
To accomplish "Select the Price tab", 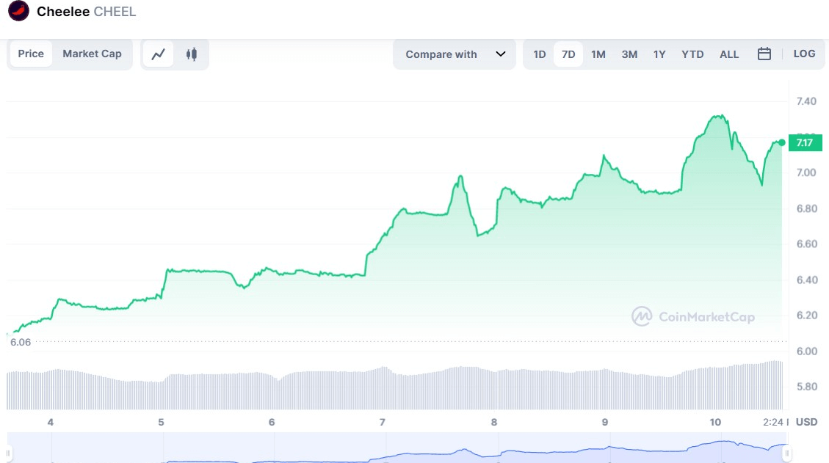I will tap(31, 54).
